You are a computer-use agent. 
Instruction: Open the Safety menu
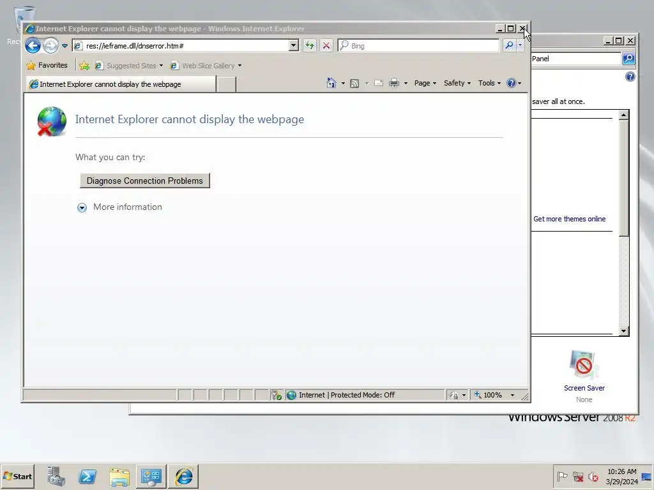point(457,83)
